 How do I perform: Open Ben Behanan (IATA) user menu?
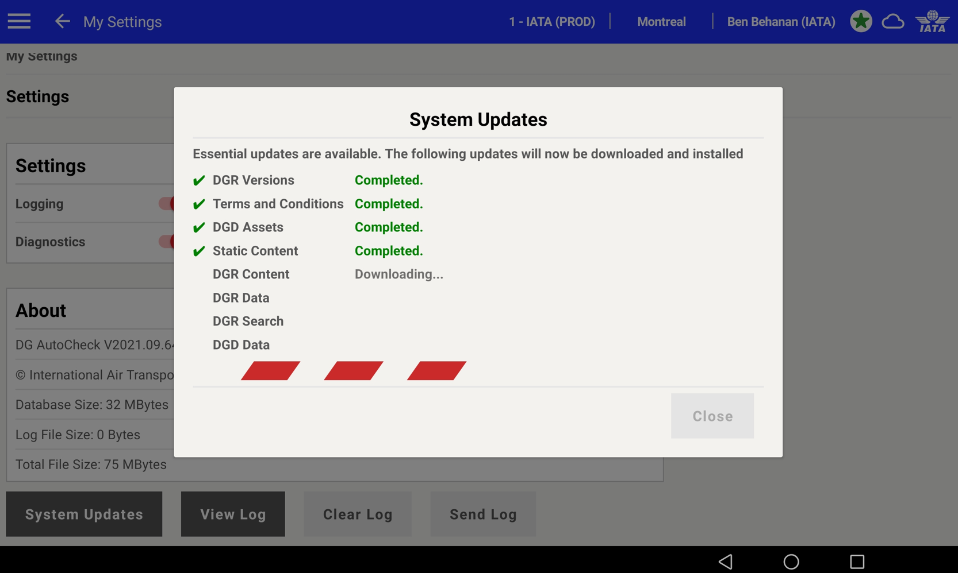781,22
